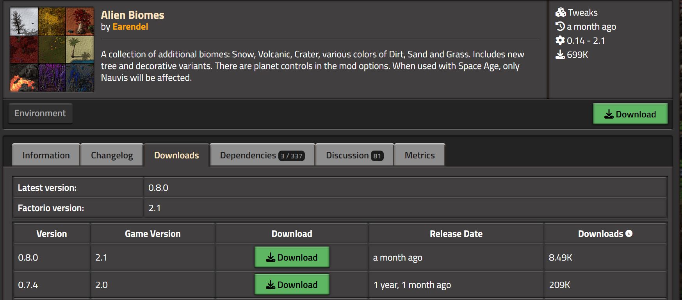Click the 'a month ago' text in sidebar
The height and width of the screenshot is (300, 682).
591,27
